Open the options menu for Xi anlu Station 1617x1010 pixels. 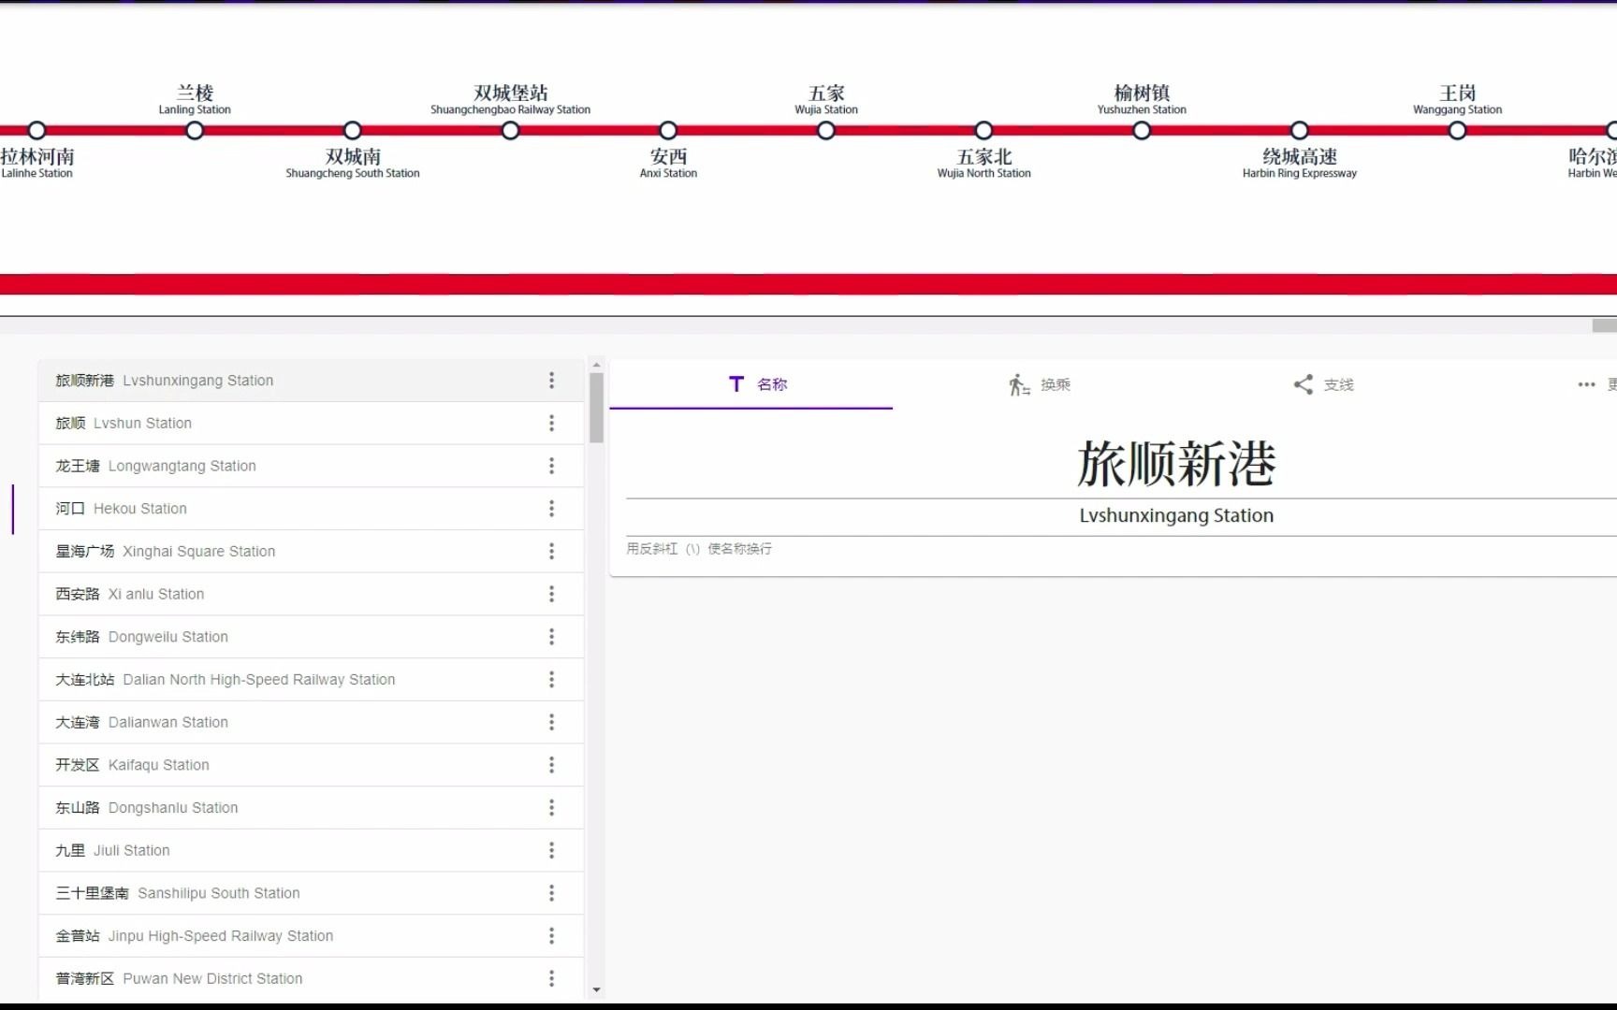(551, 594)
